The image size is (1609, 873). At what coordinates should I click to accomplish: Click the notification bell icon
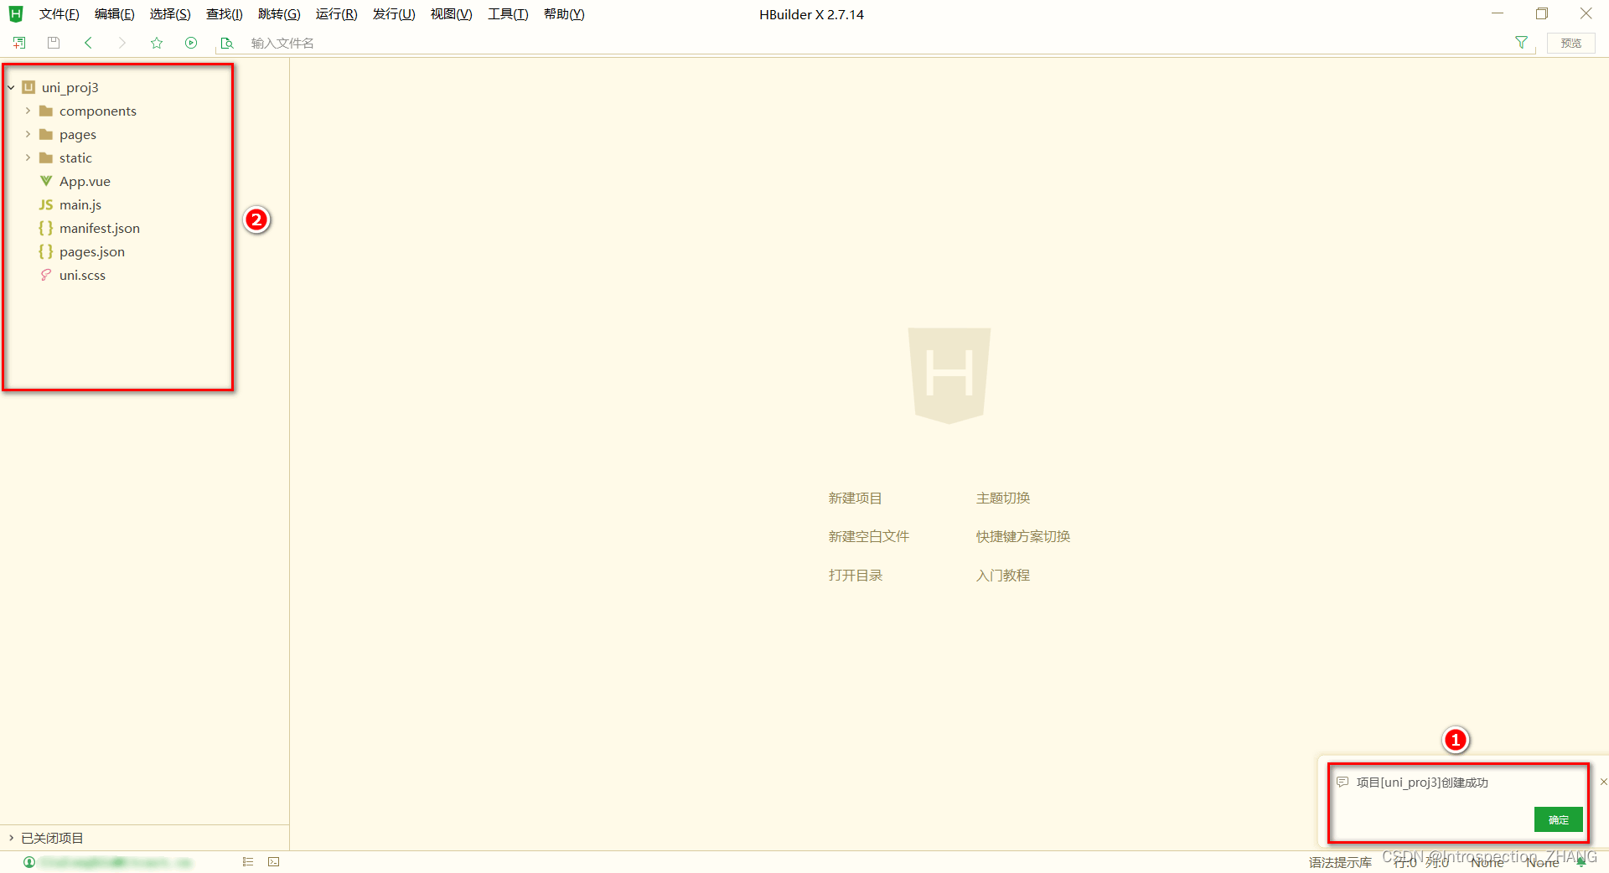1581,862
